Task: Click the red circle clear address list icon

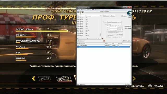Action: coord(104,41)
